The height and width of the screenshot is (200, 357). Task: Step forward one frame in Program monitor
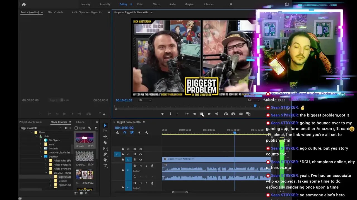point(209,114)
